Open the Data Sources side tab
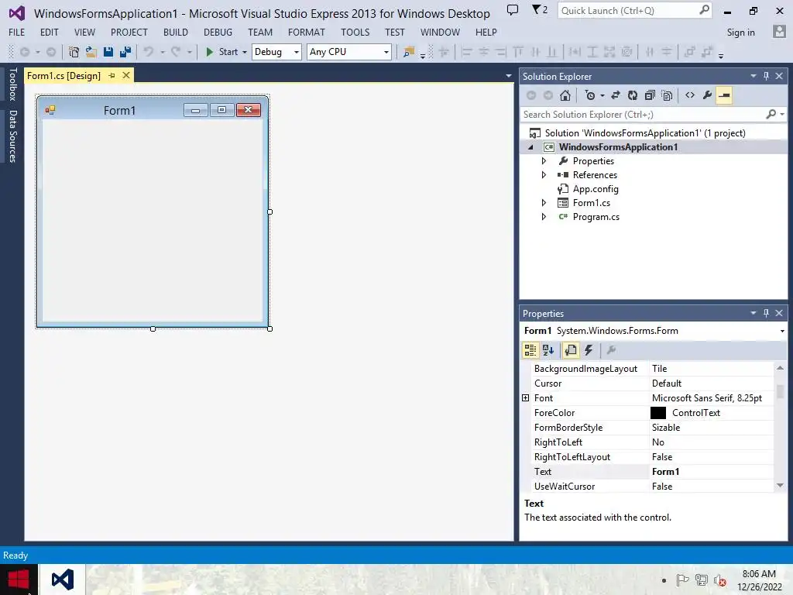This screenshot has width=793, height=595. (12, 136)
